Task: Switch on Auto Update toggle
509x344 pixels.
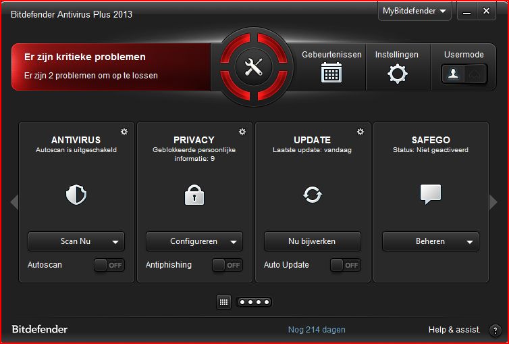Action: pos(346,265)
